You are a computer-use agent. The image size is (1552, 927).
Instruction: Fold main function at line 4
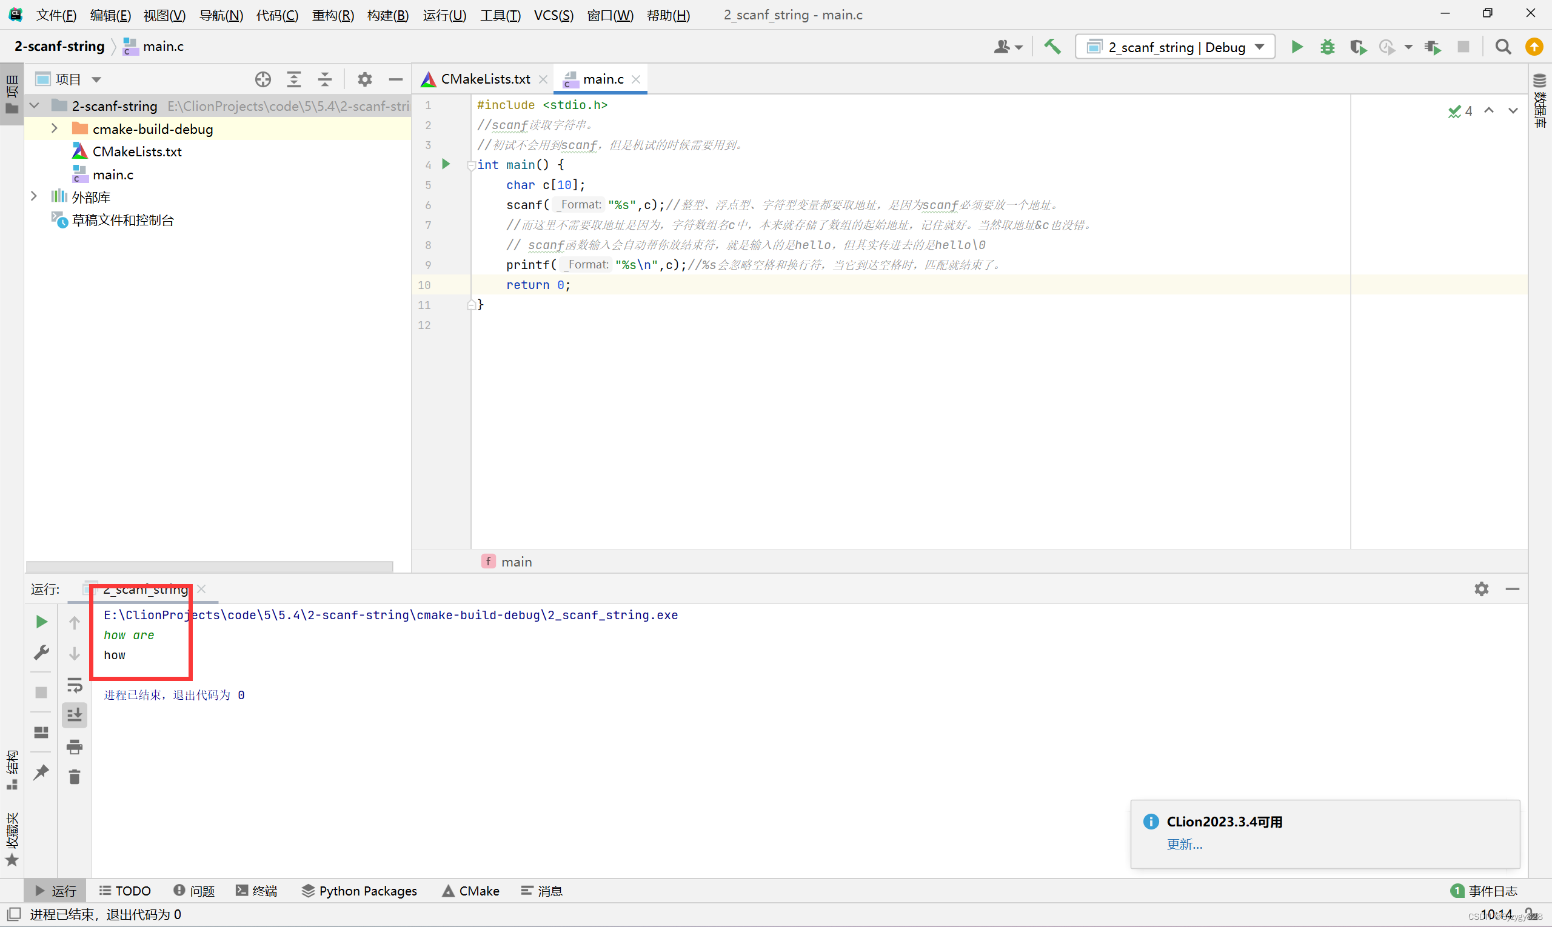coord(471,165)
